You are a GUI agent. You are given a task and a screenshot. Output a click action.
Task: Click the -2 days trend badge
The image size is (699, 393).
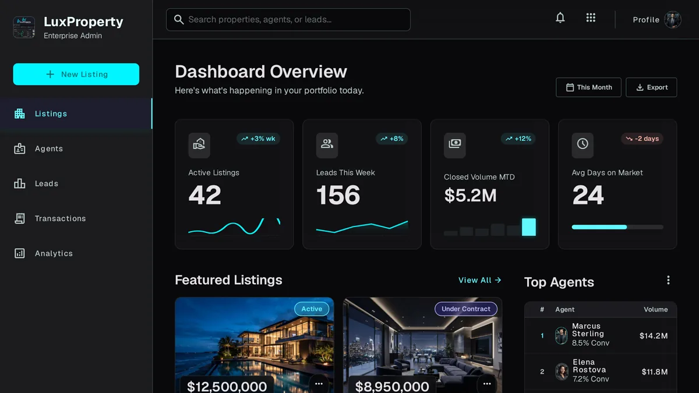point(642,139)
